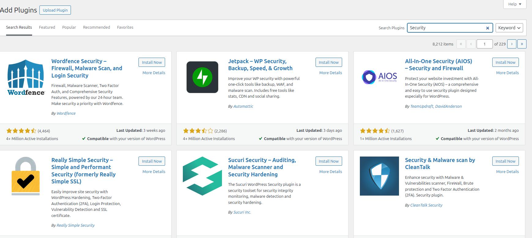
Task: Click the Jetpack green lightning icon
Action: 202,77
